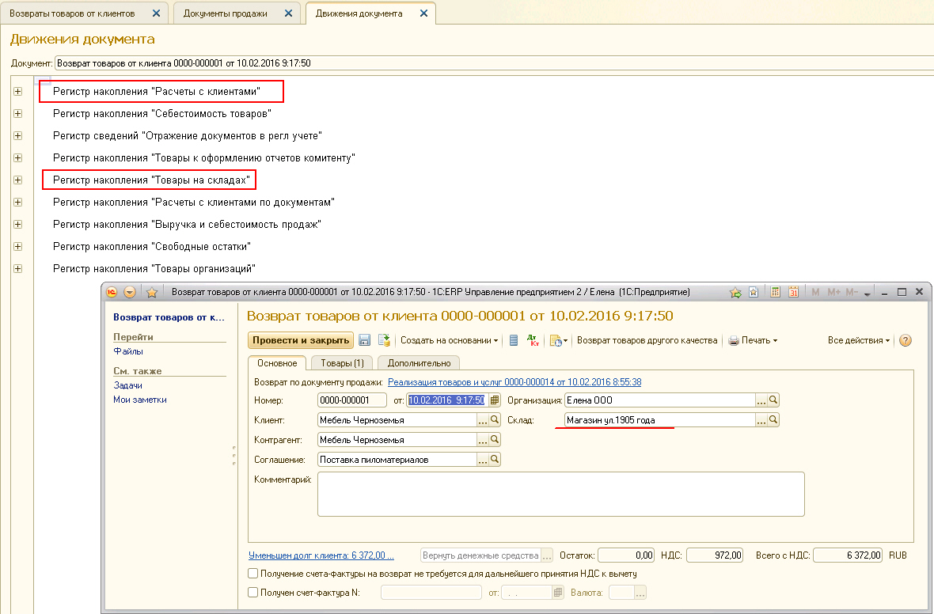Click the 'Вернуть денежные средства' field
Image resolution: width=934 pixels, height=614 pixels.
480,555
